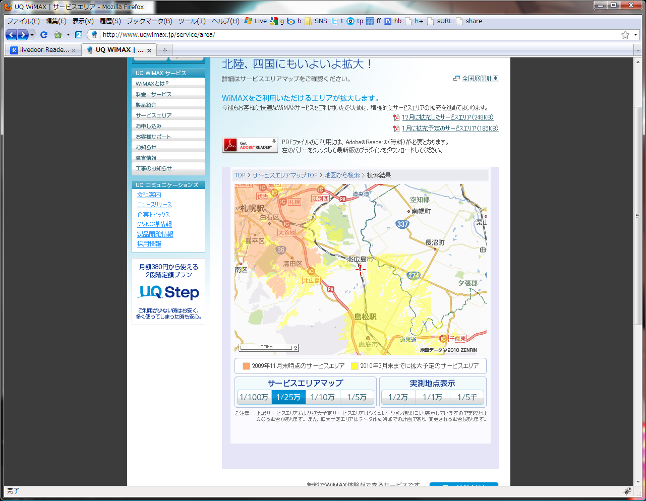
Task: Follow the 会社案内 link
Action: point(149,195)
